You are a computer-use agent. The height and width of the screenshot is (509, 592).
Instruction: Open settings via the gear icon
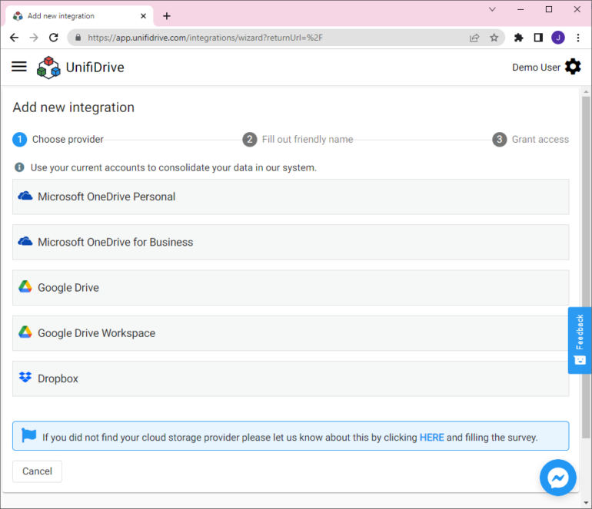click(x=573, y=67)
